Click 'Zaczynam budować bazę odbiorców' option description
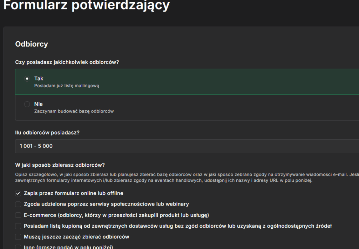The width and height of the screenshot is (359, 249). [x=74, y=111]
